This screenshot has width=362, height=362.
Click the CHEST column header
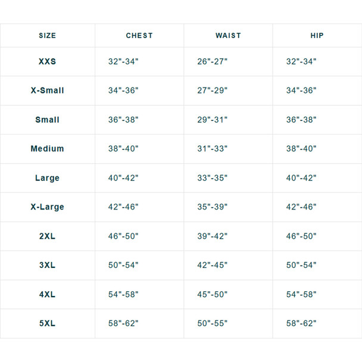point(139,36)
